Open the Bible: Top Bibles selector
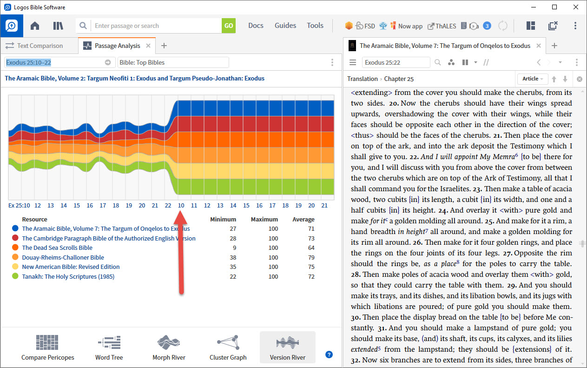This screenshot has width=587, height=368. [x=173, y=62]
